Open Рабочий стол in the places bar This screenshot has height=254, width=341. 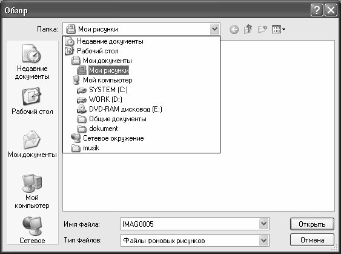coord(32,101)
